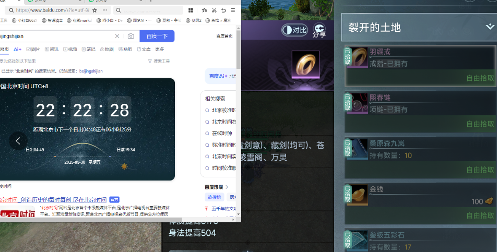Screen dimensions: 497x252
Task: Click 自由拾取 on 羽缀戒 row
Action: (x=480, y=78)
